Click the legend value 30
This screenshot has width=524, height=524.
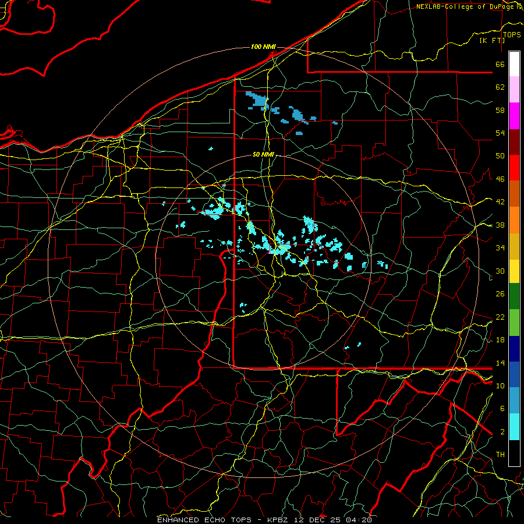(500, 271)
